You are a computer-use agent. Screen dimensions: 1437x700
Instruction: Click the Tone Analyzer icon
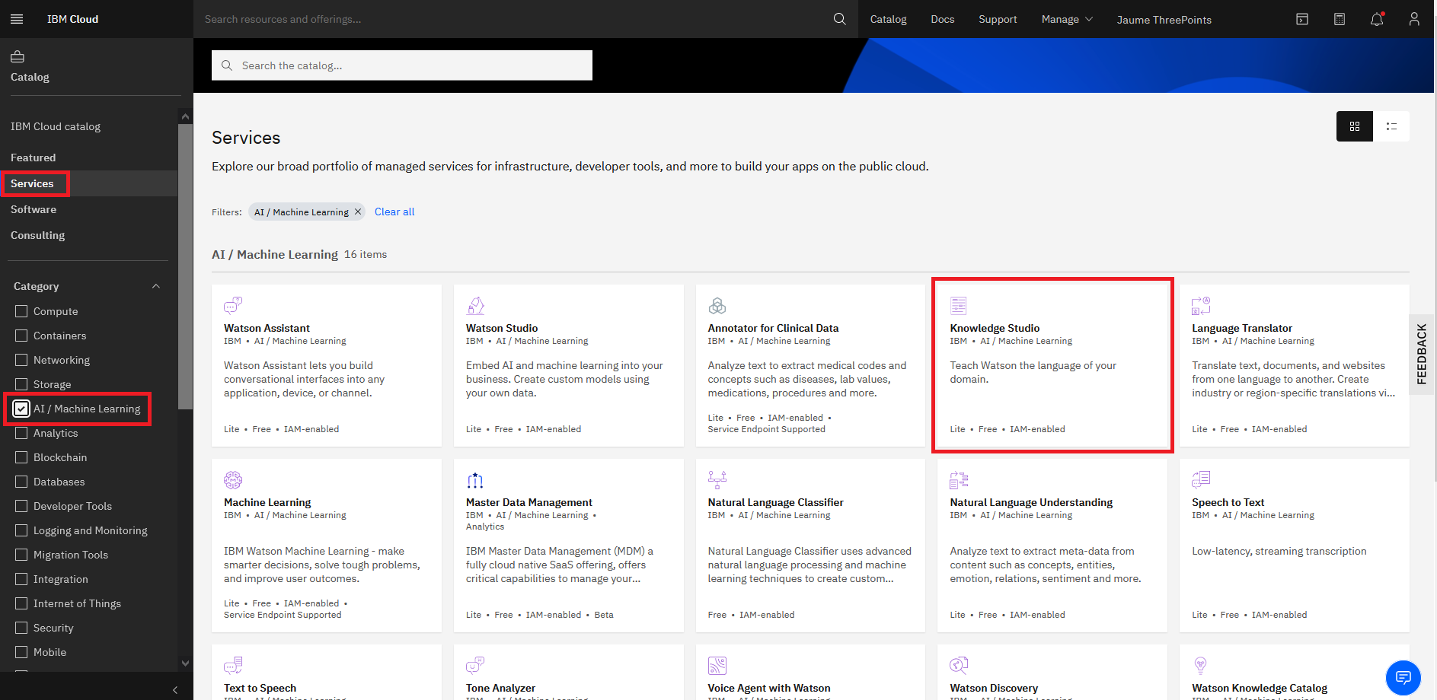click(475, 665)
